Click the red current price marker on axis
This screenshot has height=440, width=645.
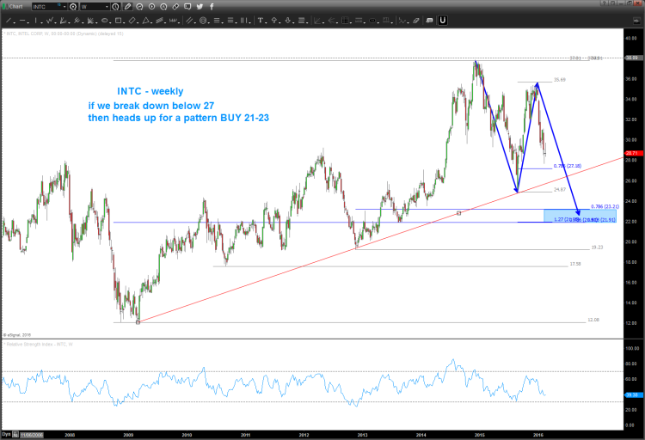[634, 153]
